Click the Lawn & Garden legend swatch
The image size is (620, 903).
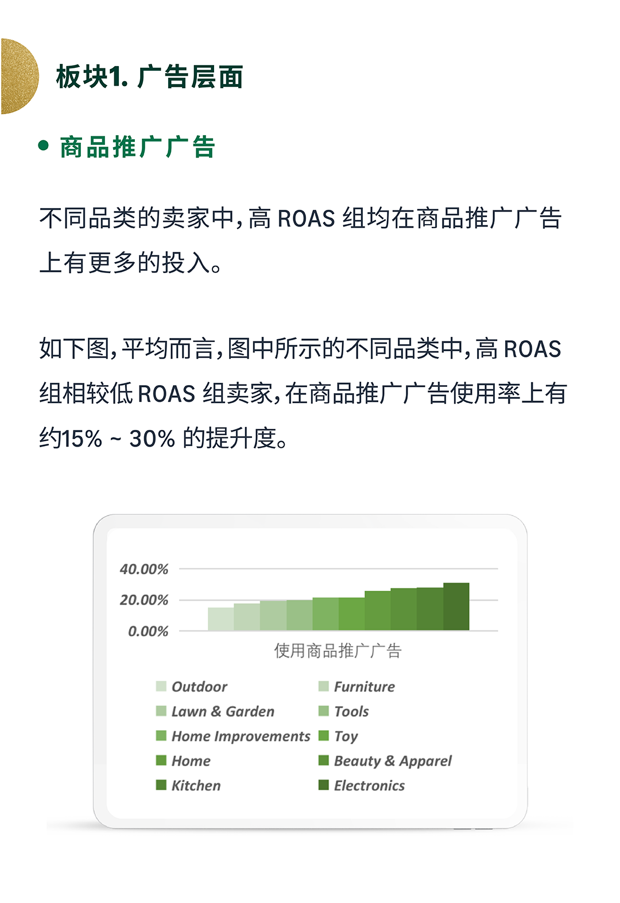pos(161,711)
